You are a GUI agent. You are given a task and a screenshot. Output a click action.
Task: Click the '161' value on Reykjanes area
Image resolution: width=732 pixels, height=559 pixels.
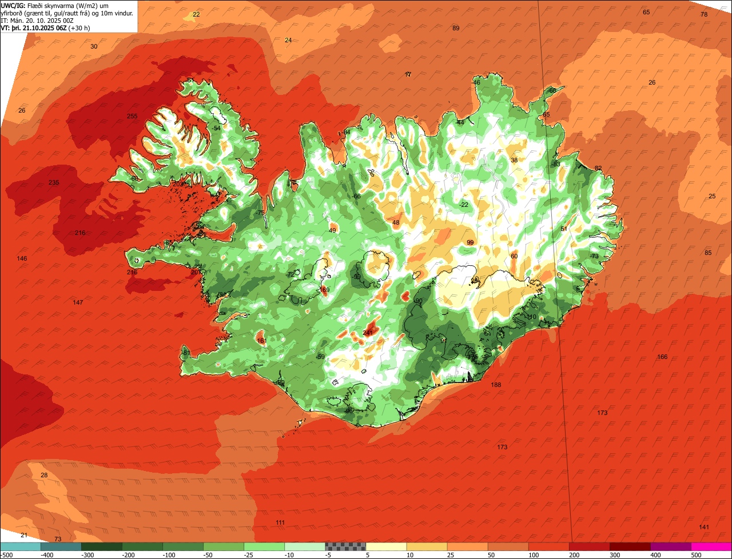261,341
